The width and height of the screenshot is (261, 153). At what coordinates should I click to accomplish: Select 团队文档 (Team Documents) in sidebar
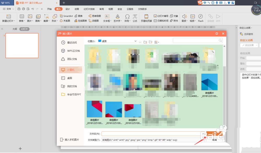coord(70,59)
